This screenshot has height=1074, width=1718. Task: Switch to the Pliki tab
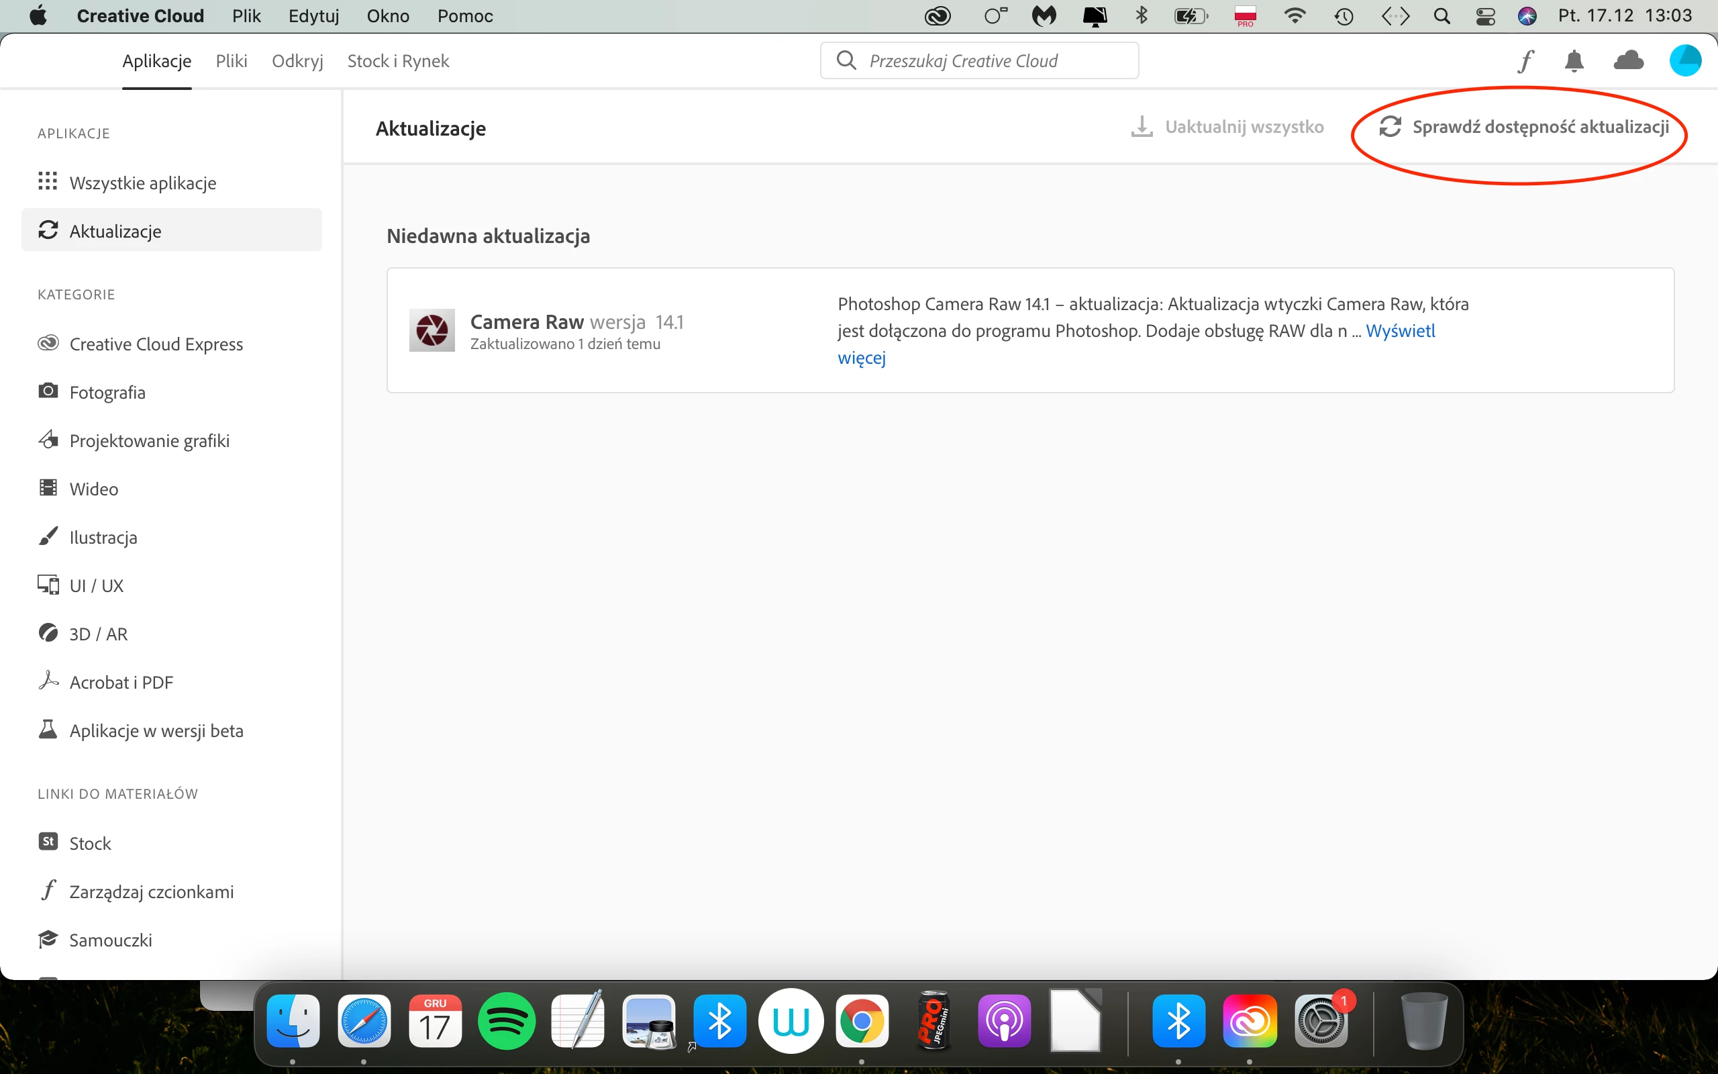coord(232,61)
